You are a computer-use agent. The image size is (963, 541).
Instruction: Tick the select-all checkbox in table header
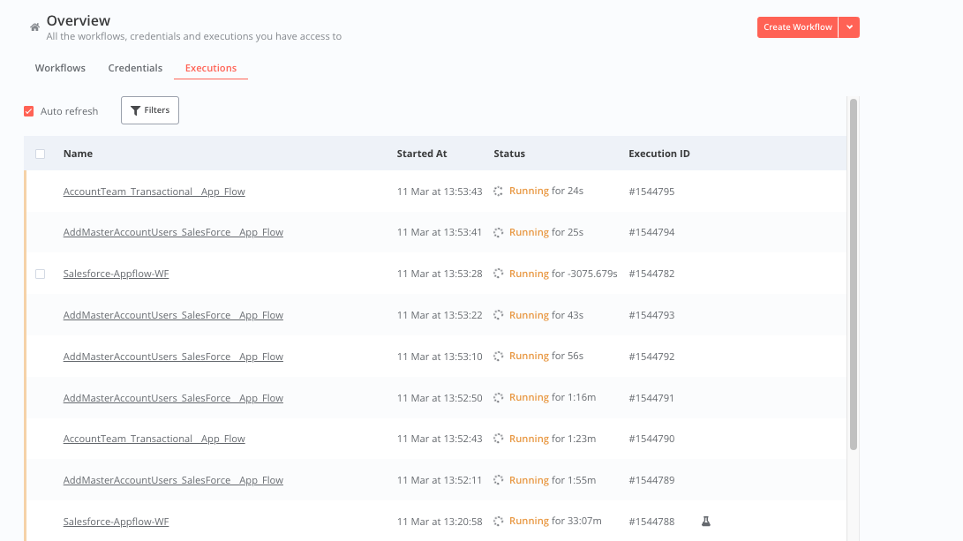(41, 154)
